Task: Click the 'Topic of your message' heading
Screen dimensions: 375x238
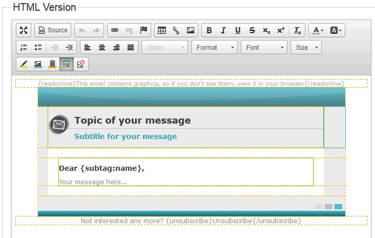Action: click(133, 120)
